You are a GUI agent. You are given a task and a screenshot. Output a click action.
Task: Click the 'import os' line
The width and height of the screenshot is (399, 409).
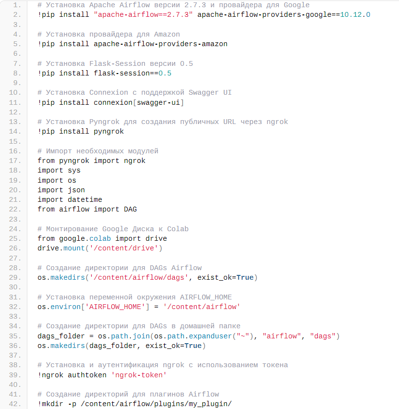click(57, 181)
